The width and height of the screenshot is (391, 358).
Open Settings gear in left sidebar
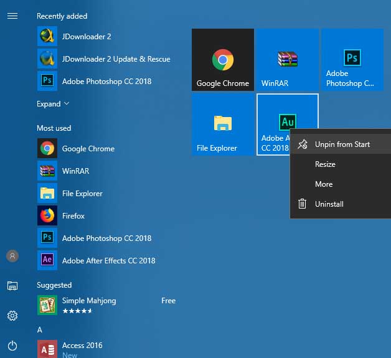coord(12,316)
